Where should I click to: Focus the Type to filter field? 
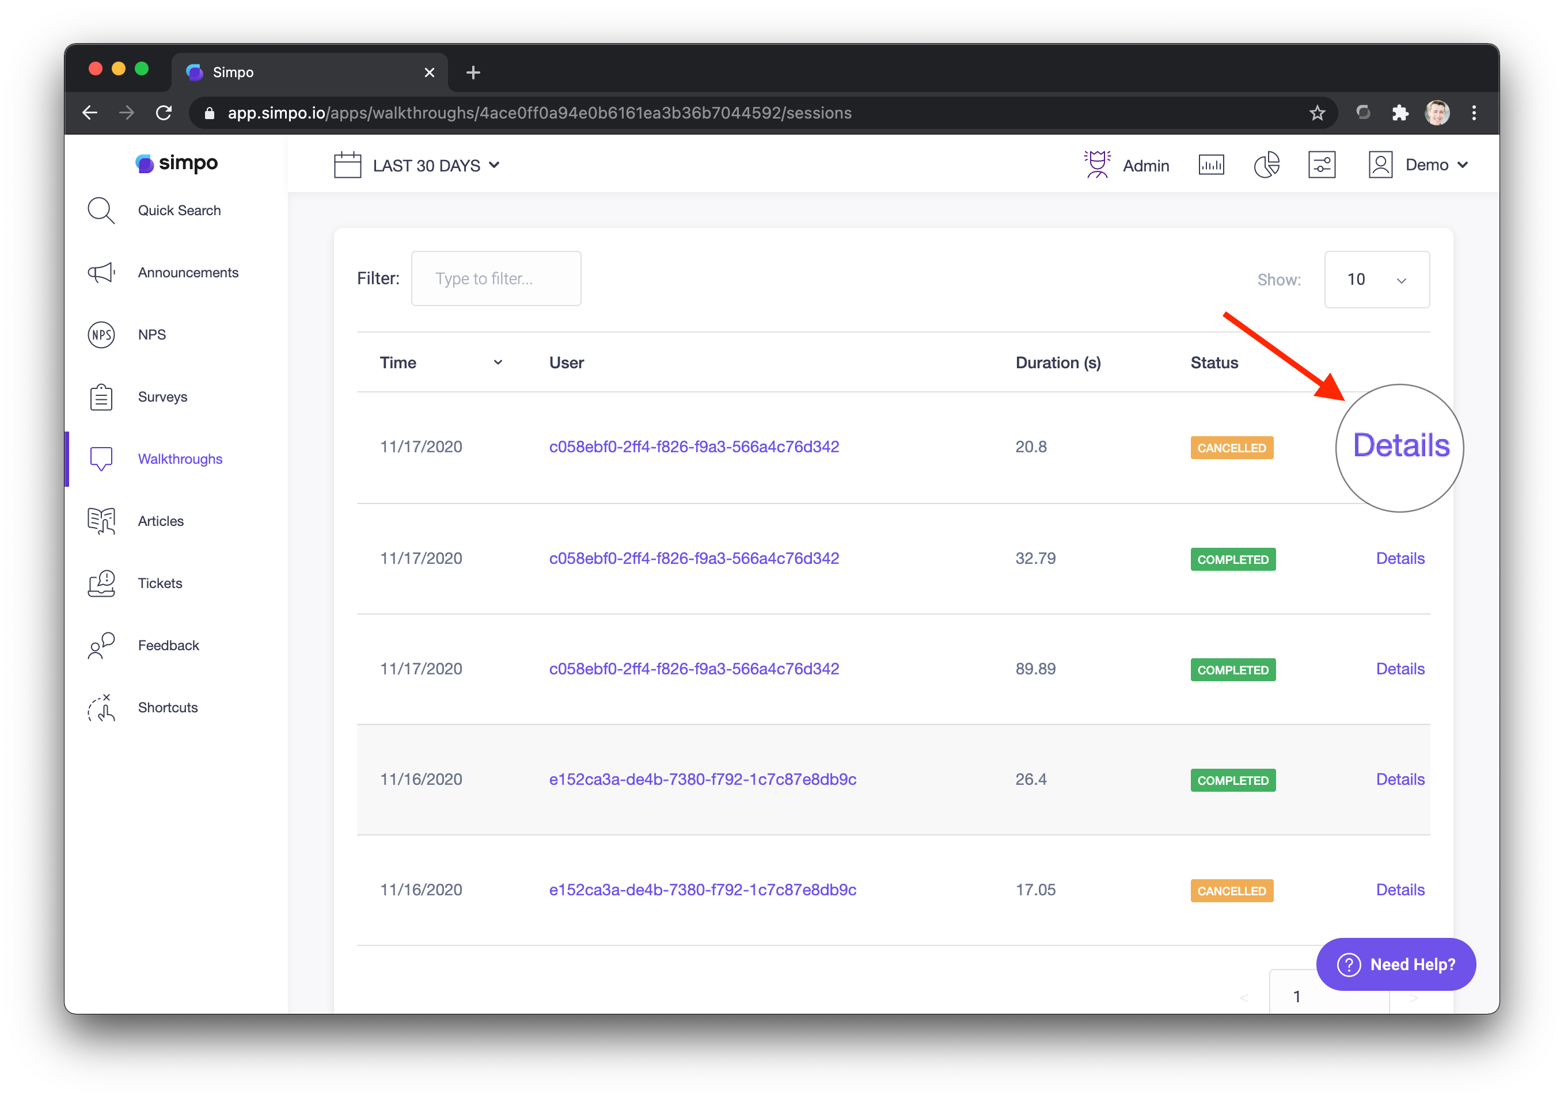tap(496, 278)
